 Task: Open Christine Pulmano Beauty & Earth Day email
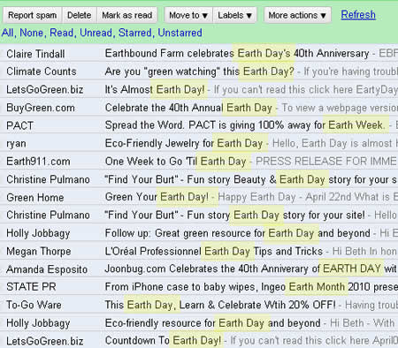(199, 179)
